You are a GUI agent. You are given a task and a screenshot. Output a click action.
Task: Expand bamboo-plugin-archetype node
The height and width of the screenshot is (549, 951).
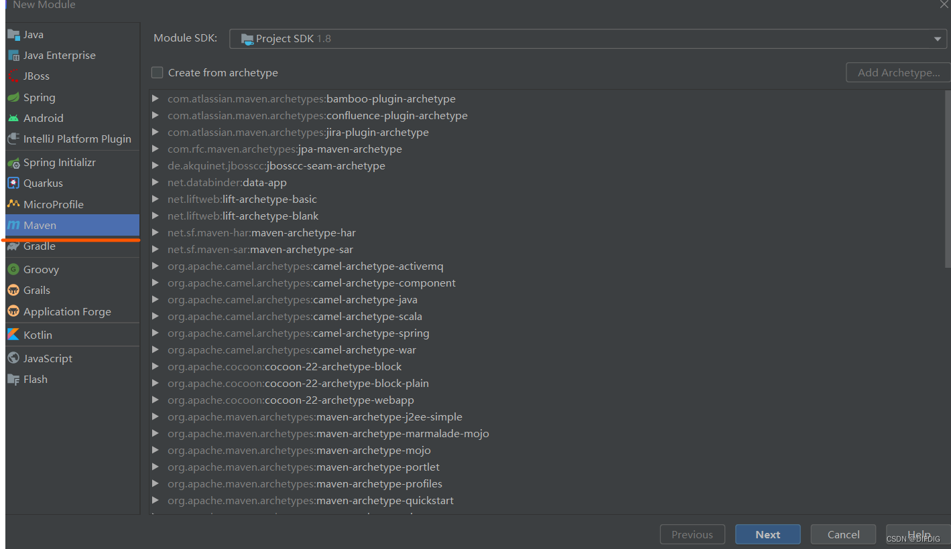pos(155,98)
